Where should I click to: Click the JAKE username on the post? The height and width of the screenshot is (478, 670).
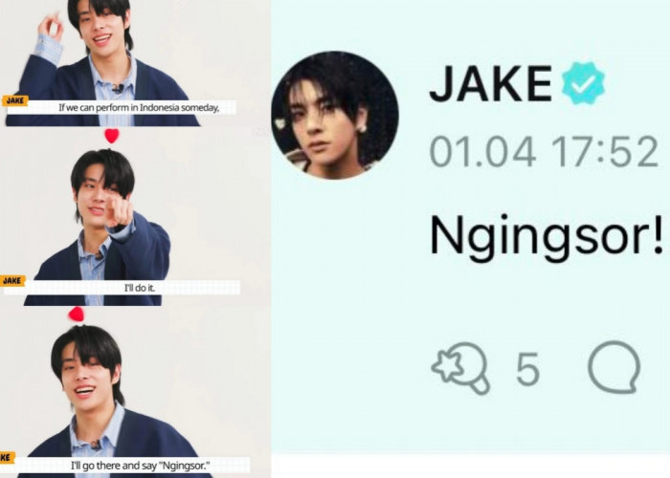[490, 84]
